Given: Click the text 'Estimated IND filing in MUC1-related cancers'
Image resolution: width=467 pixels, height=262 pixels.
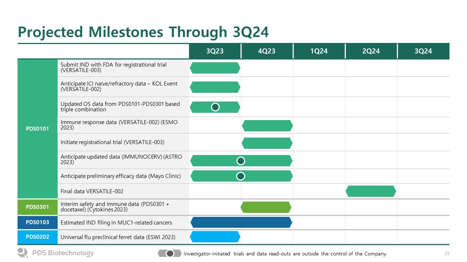Looking at the screenshot, I should point(116,222).
